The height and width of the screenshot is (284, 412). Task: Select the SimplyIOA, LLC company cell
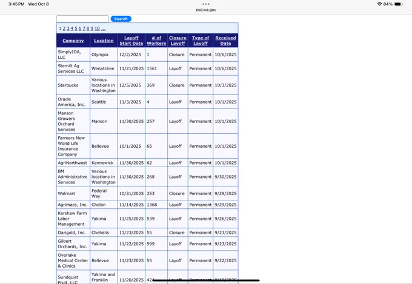[x=73, y=54]
